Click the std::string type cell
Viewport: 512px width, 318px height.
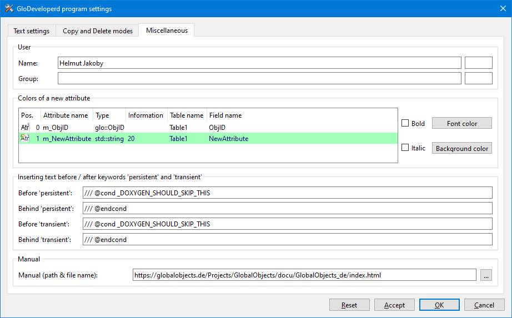click(109, 138)
